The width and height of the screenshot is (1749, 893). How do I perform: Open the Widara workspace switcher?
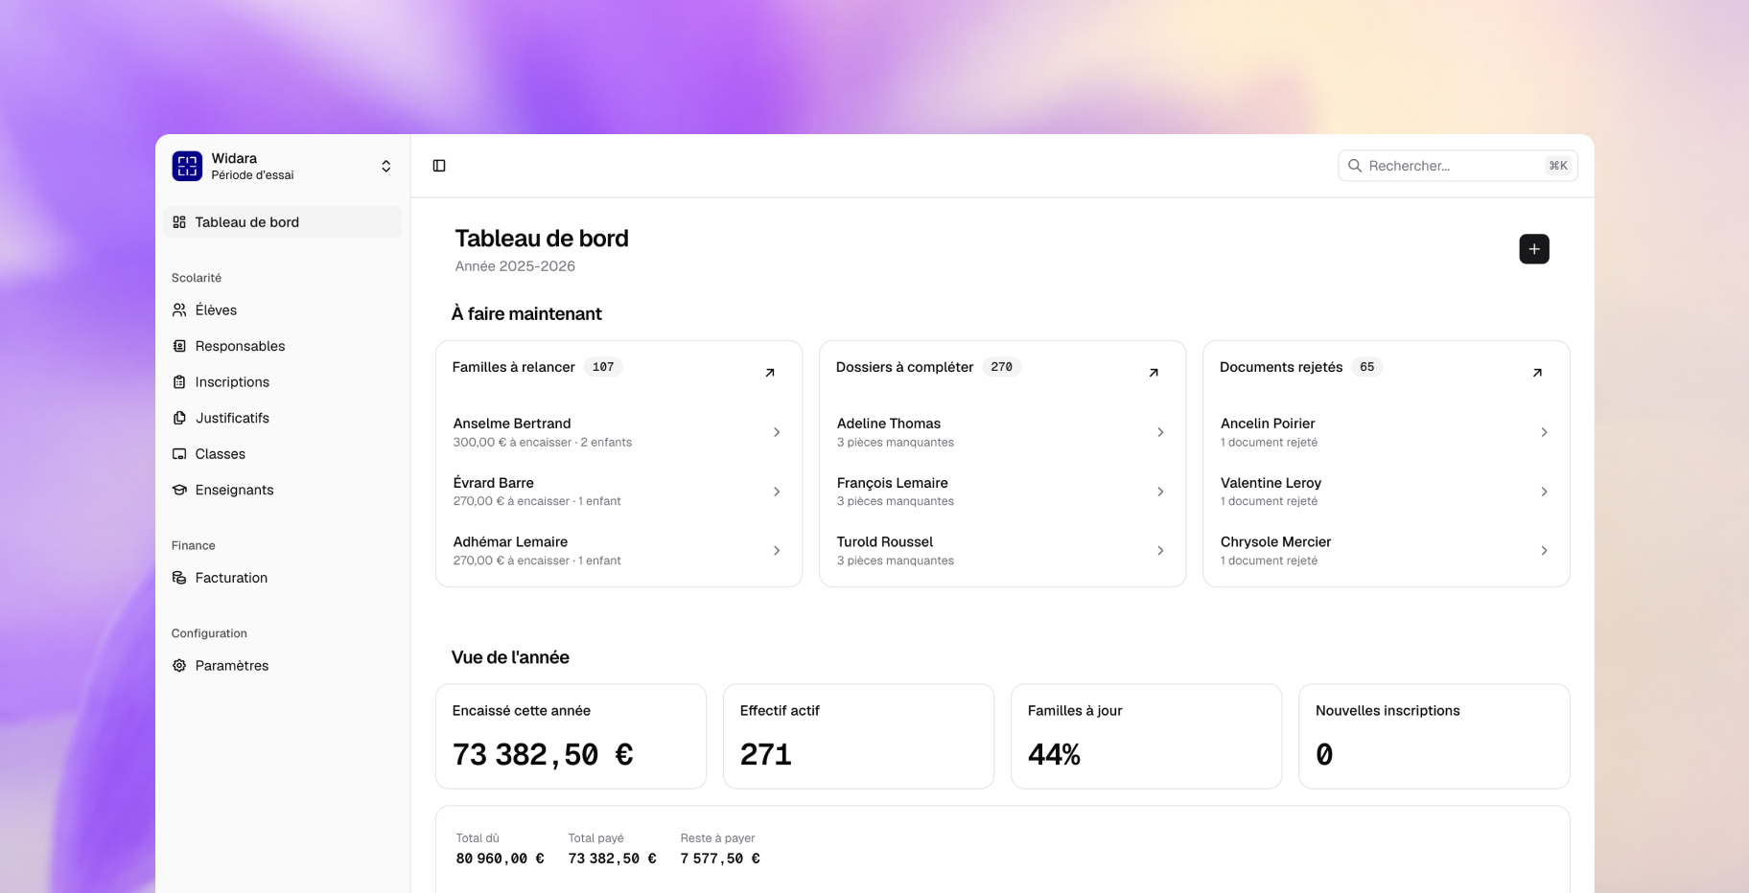283,166
